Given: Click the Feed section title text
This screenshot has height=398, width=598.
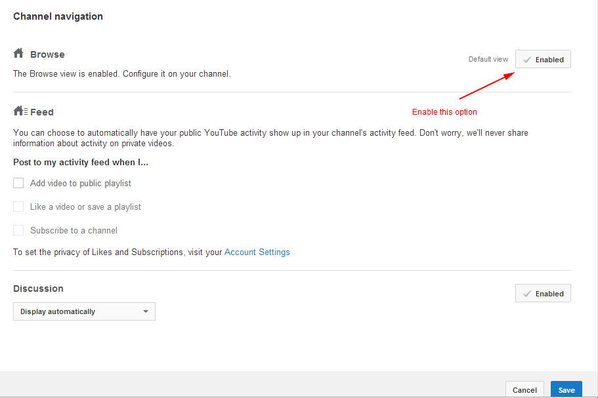Looking at the screenshot, I should click(x=42, y=112).
